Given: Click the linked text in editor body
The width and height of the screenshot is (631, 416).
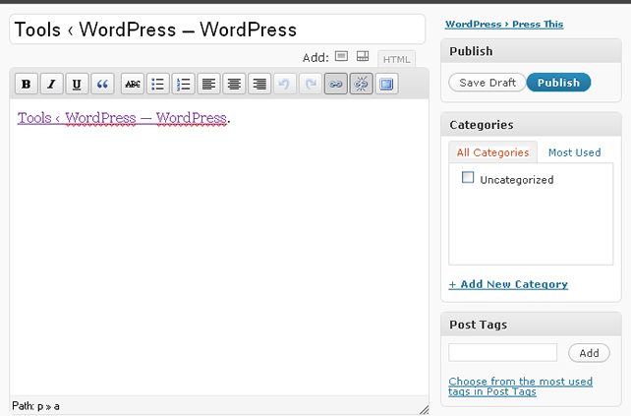Looking at the screenshot, I should 122,118.
